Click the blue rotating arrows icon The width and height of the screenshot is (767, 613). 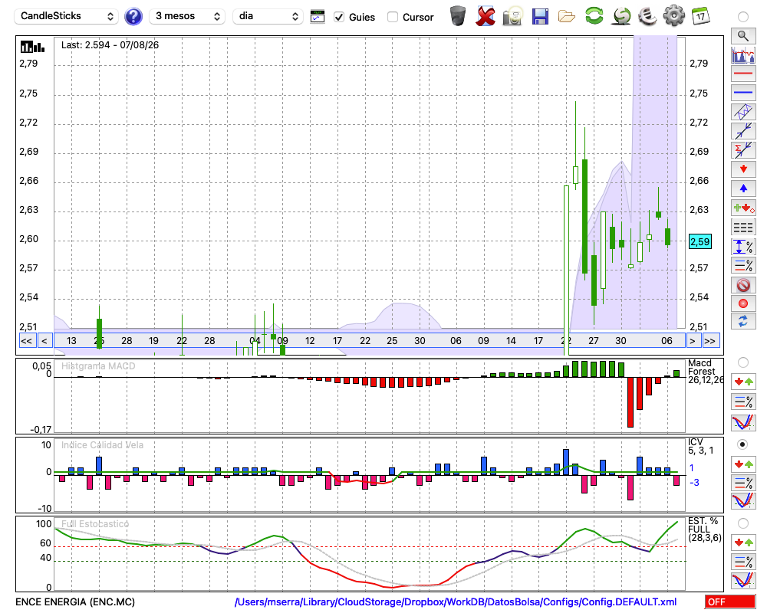(743, 322)
